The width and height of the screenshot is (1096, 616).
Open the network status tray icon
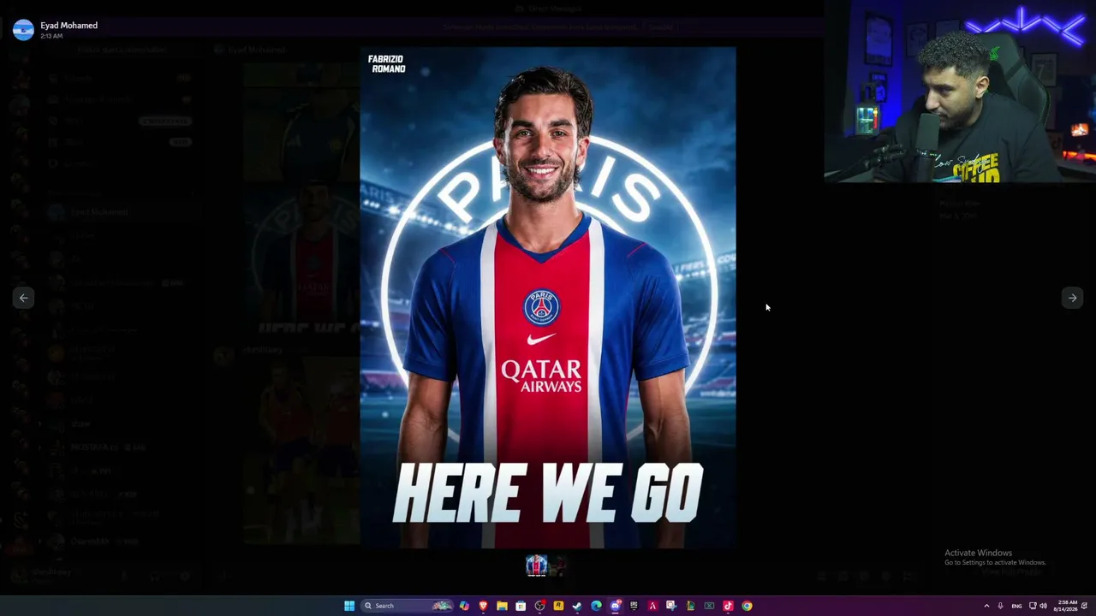(x=1033, y=606)
